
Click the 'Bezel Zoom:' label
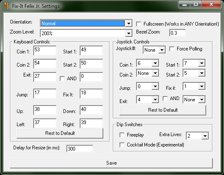click(148, 32)
